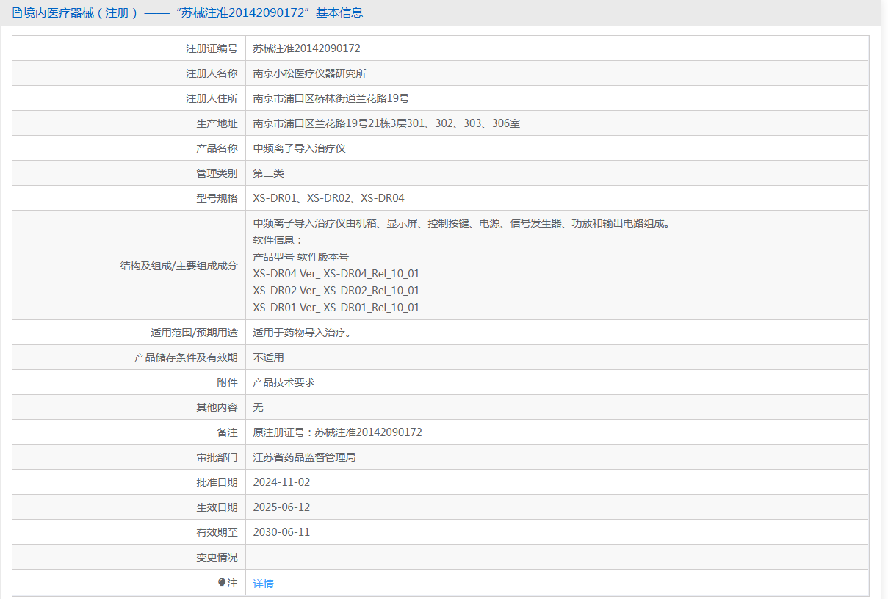
Task: Select the 适用范围/预期用途 label
Action: click(194, 333)
